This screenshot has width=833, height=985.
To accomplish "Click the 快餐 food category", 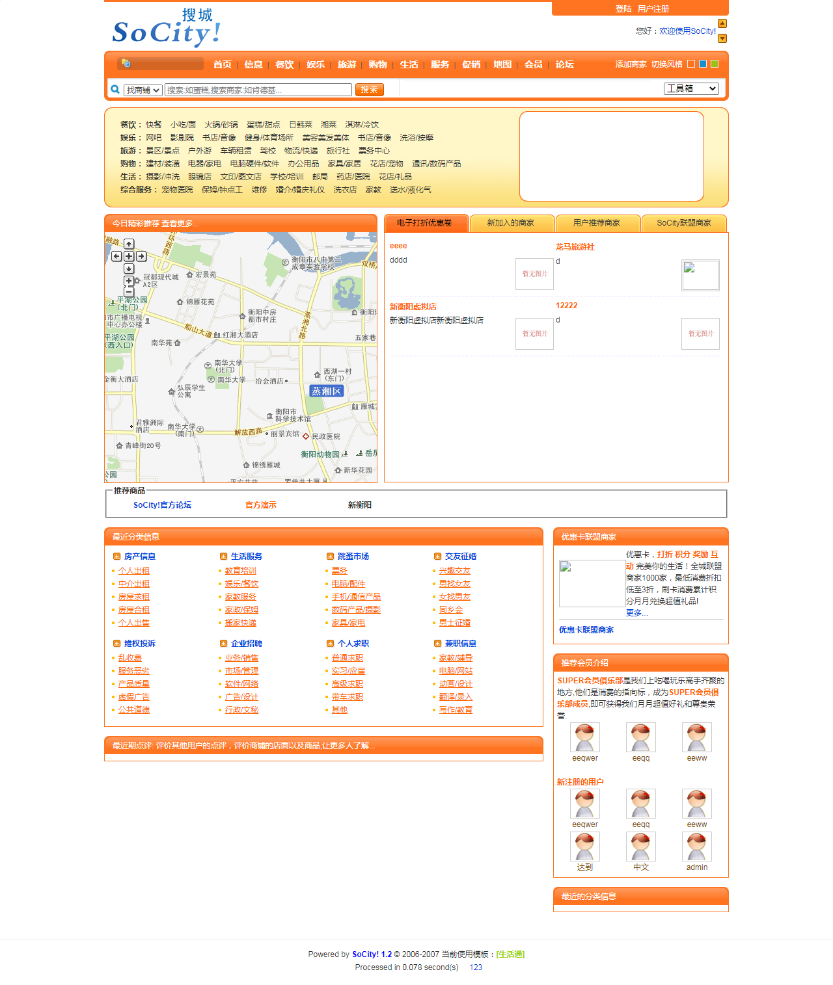I will point(154,125).
